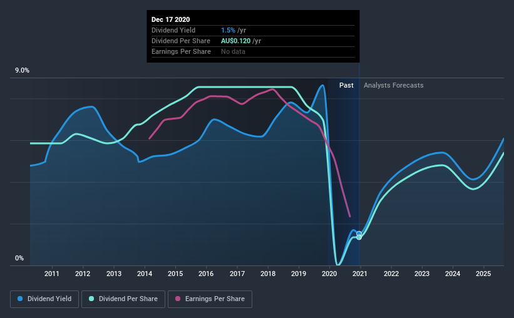This screenshot has width=514, height=318.
Task: Toggle the Earnings Per Share legend button
Action: pos(210,299)
